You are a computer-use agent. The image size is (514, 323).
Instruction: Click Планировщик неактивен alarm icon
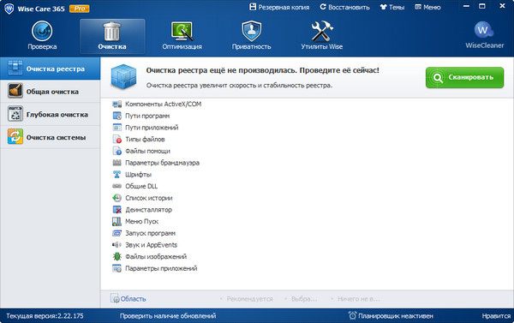[352, 315]
